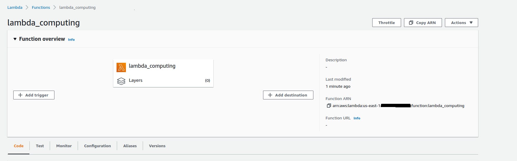The image size is (517, 161).
Task: Click the plus icon on Add destination
Action: (x=270, y=95)
